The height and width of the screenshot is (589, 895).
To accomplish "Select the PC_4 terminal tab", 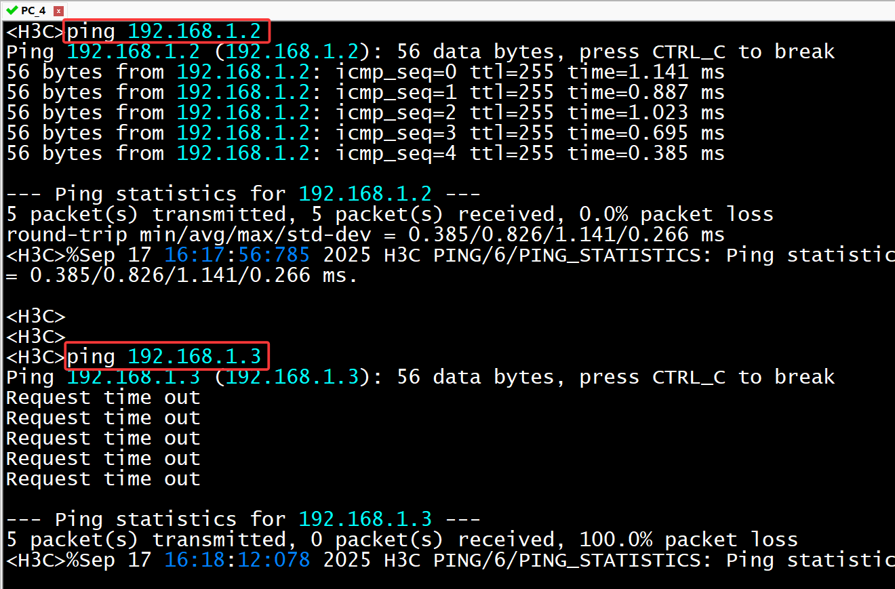I will tap(34, 10).
